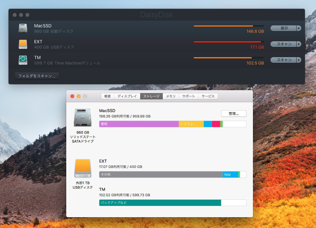Open the サポート tab

[x=189, y=96]
